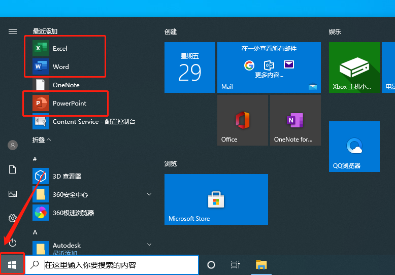Open Pictures from the Start sidebar
The width and height of the screenshot is (395, 275).
click(13, 194)
